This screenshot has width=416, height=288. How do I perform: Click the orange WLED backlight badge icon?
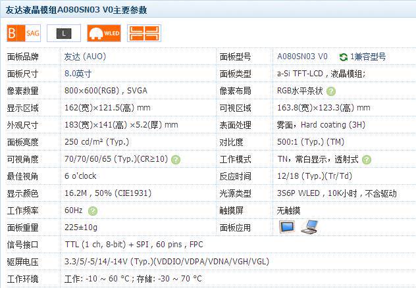[x=104, y=33]
